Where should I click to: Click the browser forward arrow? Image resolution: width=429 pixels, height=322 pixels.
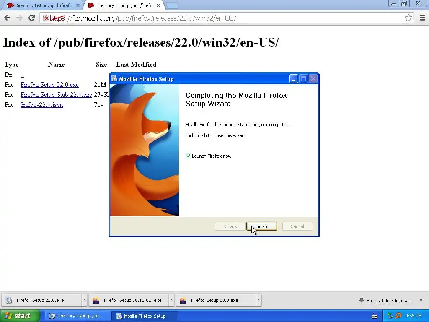[x=19, y=18]
